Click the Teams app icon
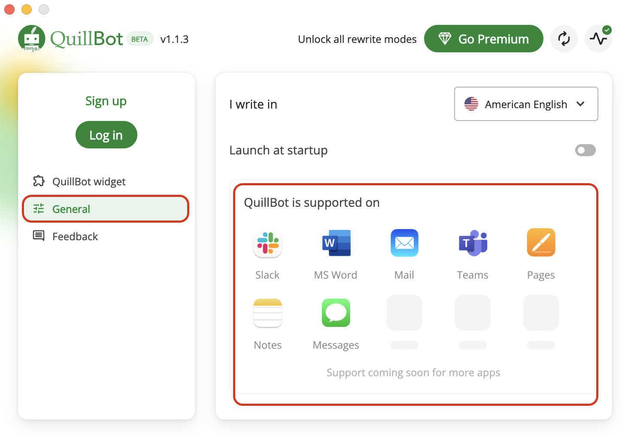 click(x=473, y=243)
